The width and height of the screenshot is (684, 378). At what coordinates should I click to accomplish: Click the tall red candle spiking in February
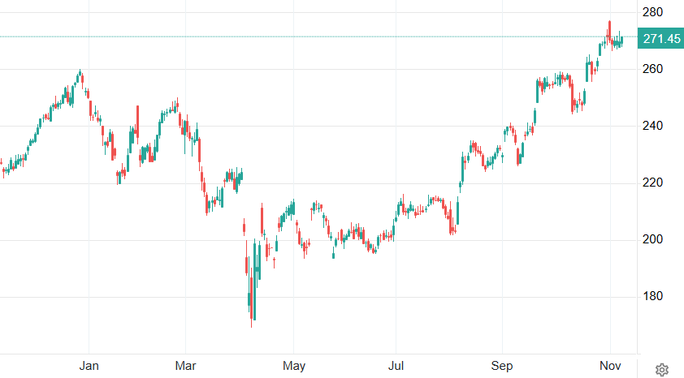137,123
